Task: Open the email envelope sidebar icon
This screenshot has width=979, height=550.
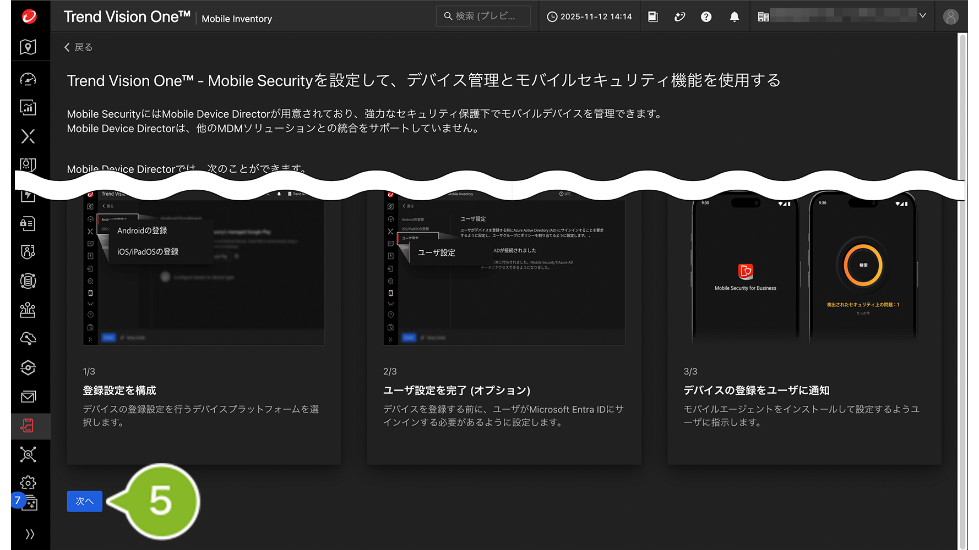Action: [x=28, y=397]
